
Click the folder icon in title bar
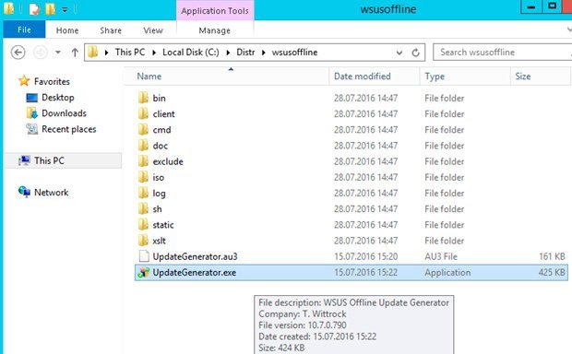coord(8,8)
